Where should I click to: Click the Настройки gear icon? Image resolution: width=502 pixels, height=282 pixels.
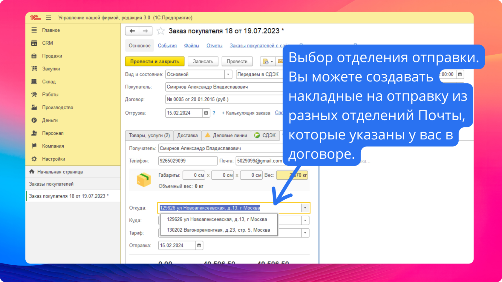click(34, 159)
